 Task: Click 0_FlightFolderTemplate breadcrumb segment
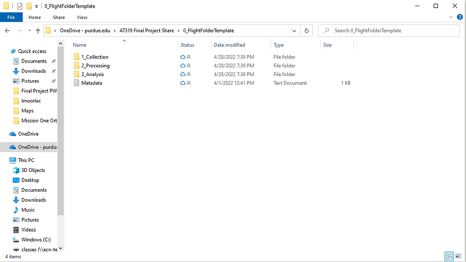[x=208, y=30]
